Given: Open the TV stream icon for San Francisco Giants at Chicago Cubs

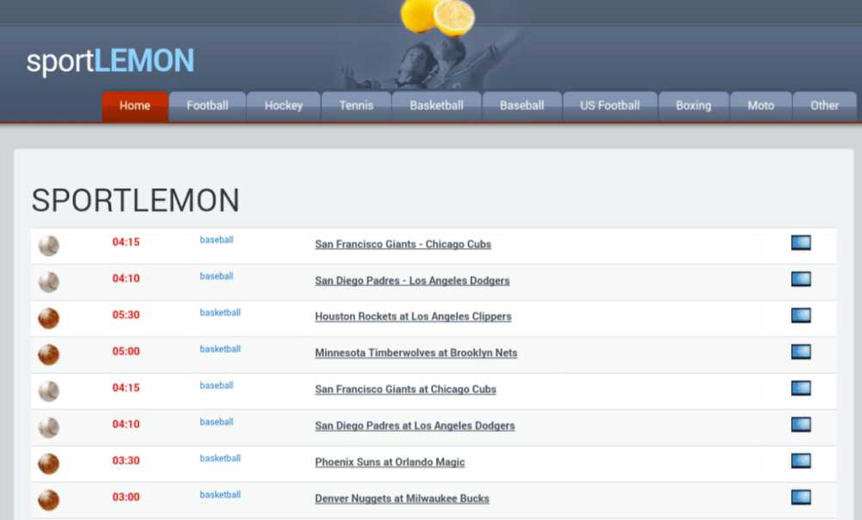Looking at the screenshot, I should (x=801, y=388).
